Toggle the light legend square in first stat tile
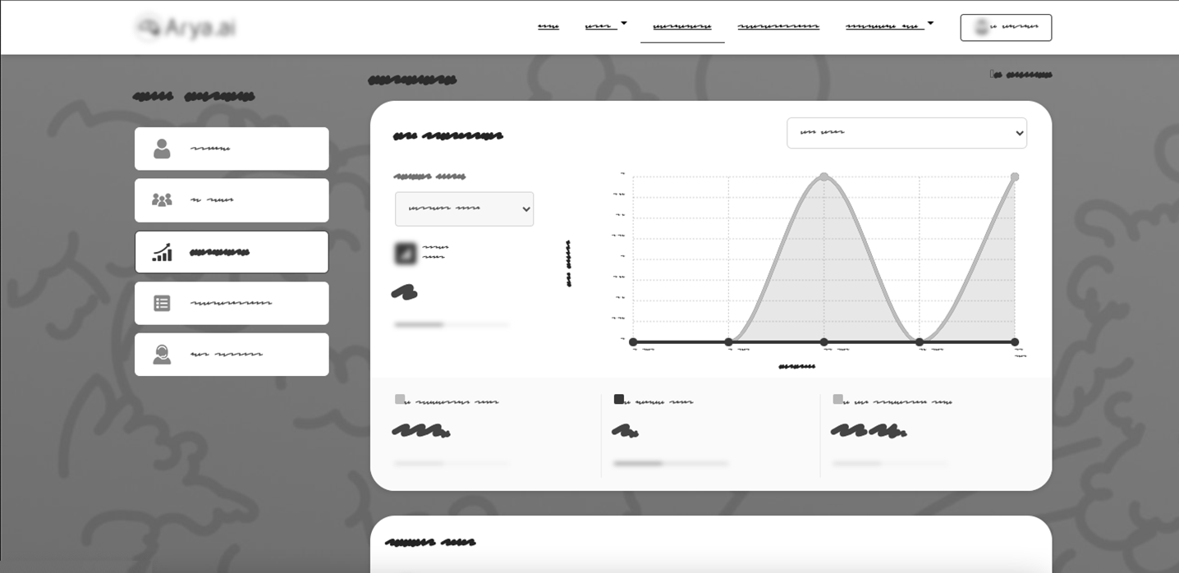1179x573 pixels. (x=400, y=399)
